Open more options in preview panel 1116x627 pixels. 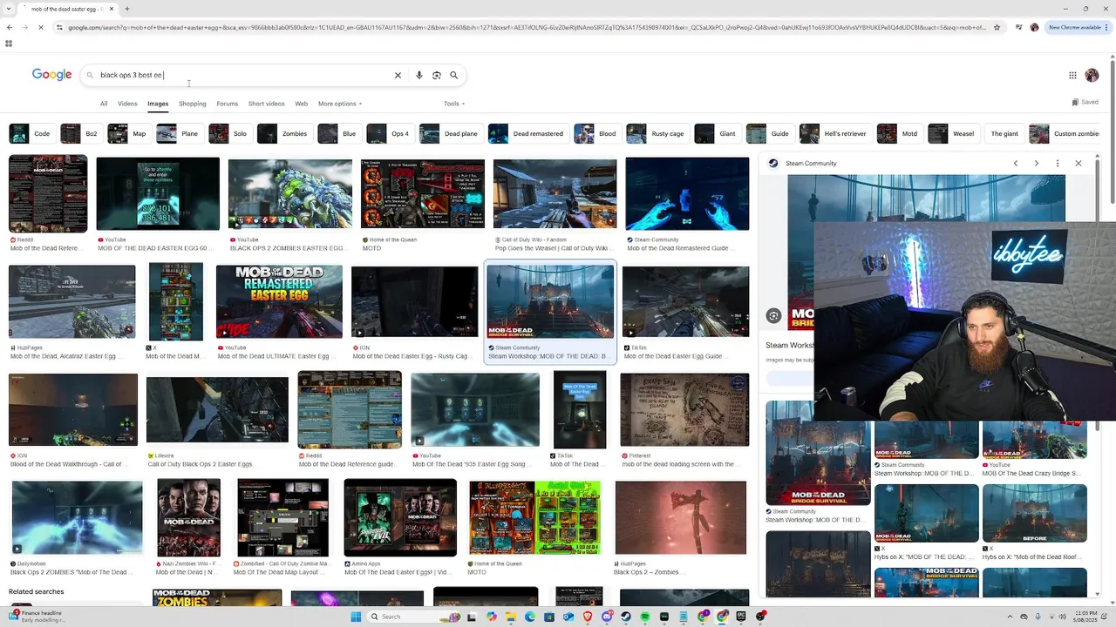pos(1058,163)
